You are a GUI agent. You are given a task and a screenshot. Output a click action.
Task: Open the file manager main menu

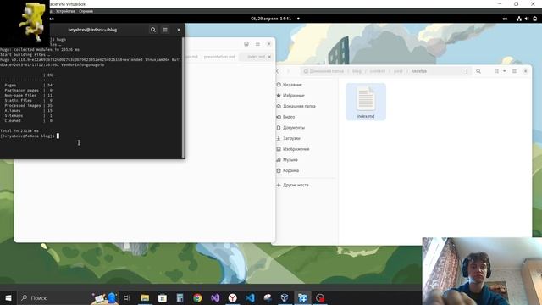(514, 71)
